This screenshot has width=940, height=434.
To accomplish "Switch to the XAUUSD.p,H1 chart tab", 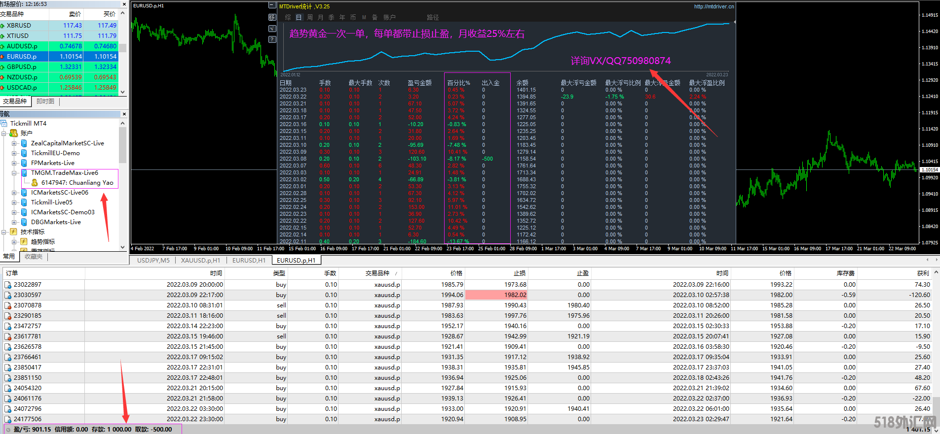I will [x=200, y=260].
